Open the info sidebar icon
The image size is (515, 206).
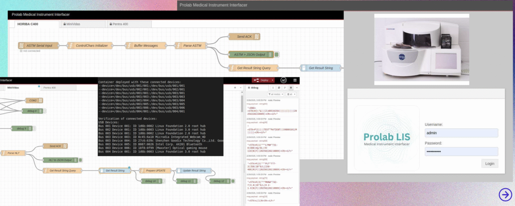tap(273, 87)
